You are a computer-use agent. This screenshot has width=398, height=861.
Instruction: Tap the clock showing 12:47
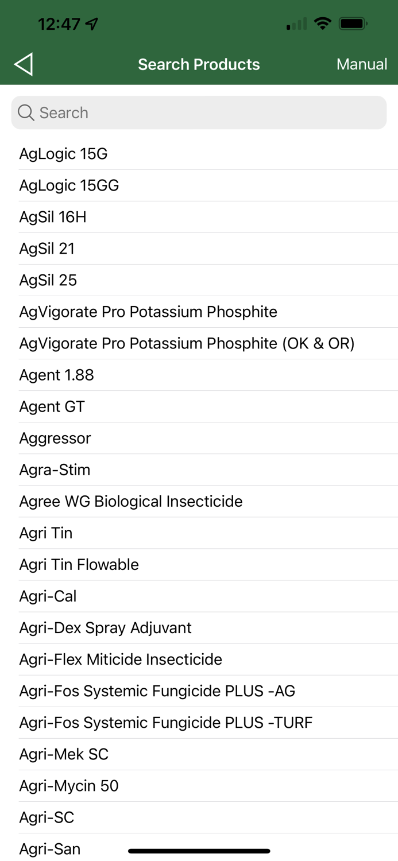(59, 24)
